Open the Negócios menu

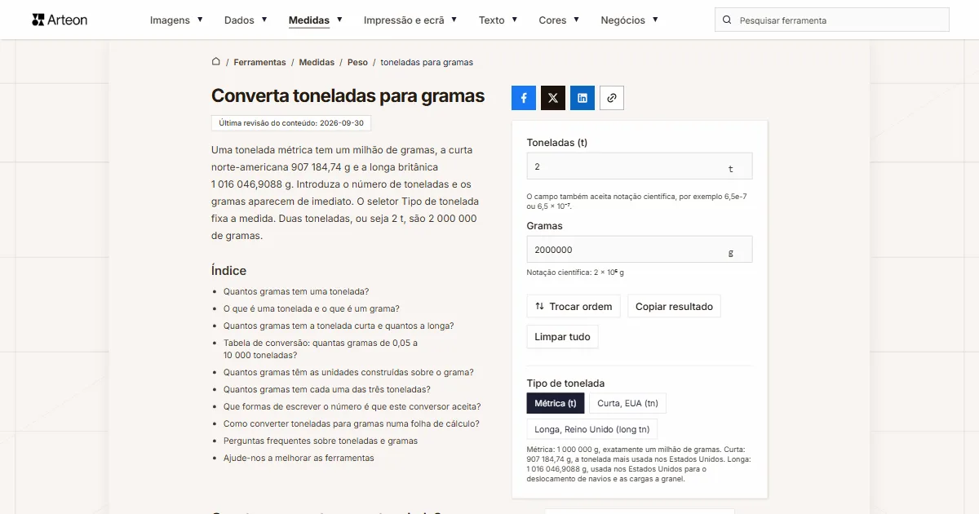[x=629, y=20]
